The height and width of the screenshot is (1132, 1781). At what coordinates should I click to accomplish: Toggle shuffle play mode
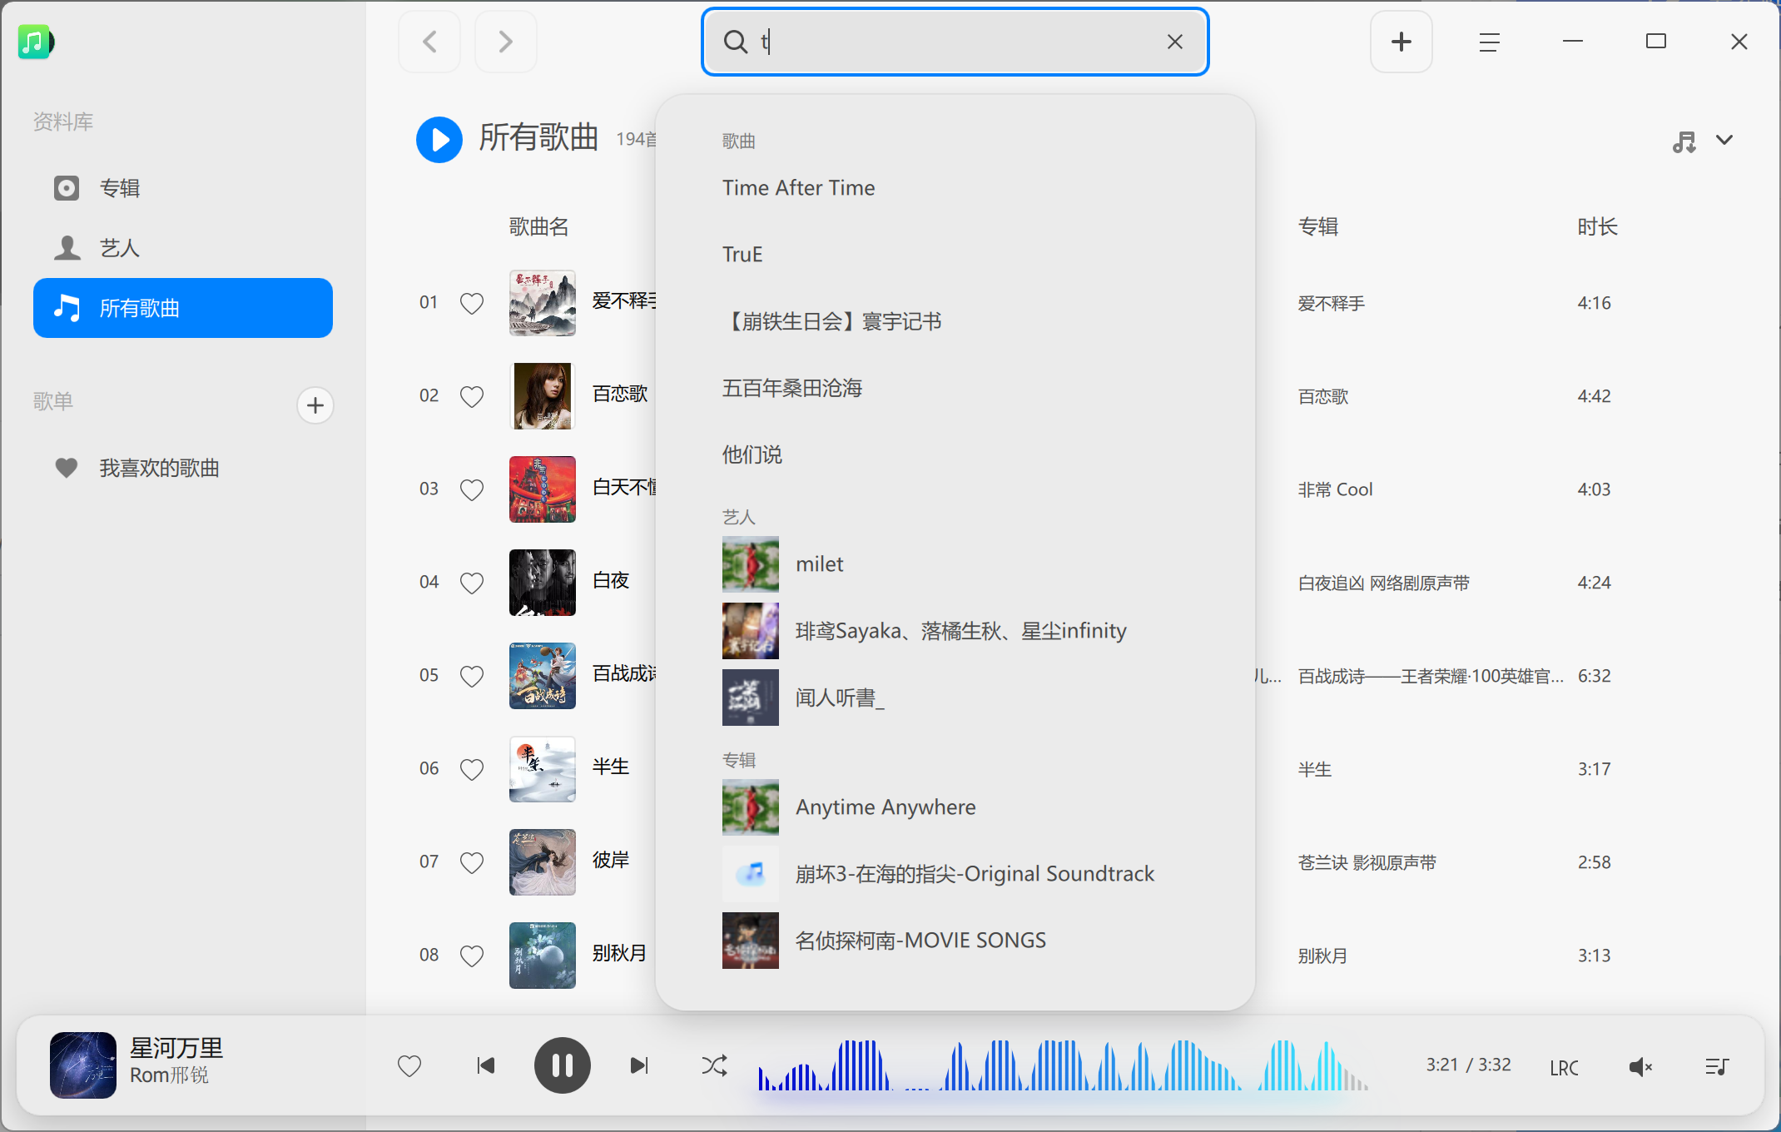(x=714, y=1065)
